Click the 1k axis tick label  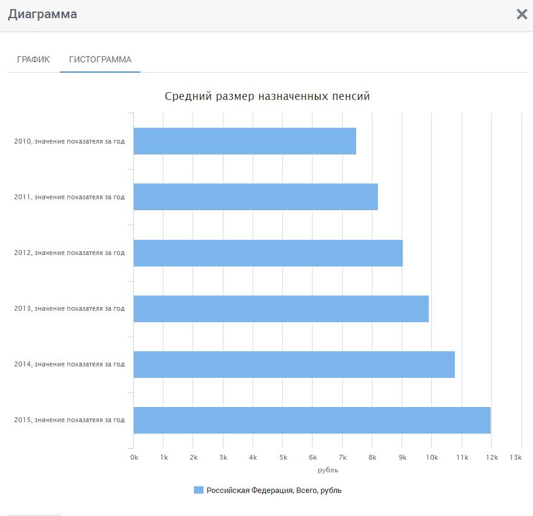[164, 457]
